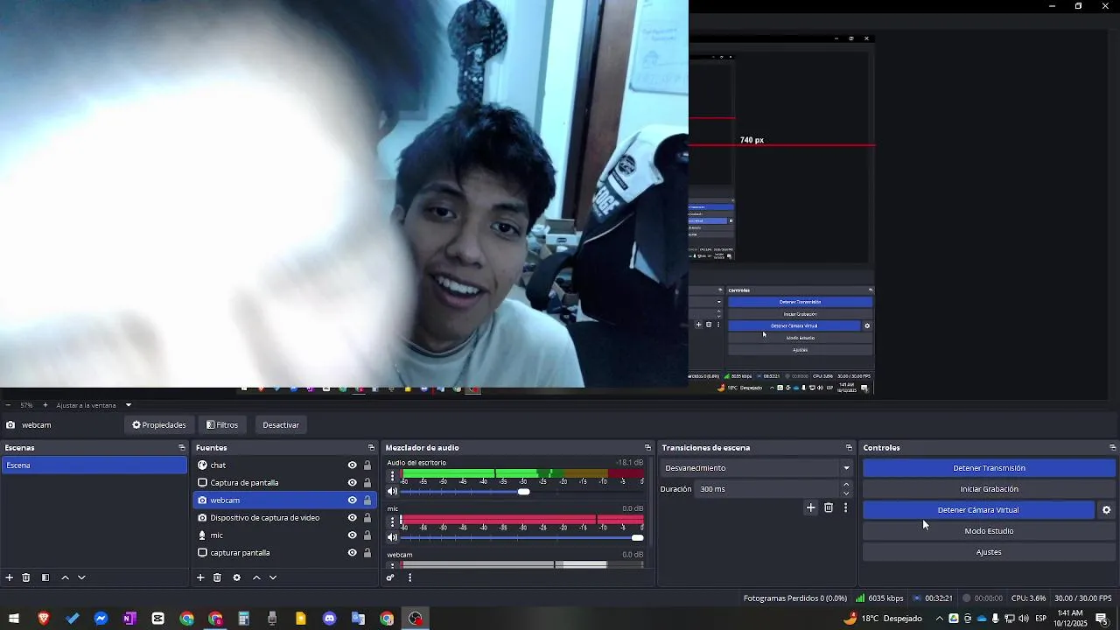
Task: Add a scene transition with plus
Action: coord(811,507)
